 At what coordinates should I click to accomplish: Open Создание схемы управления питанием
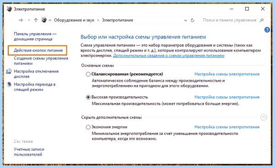coord(41,61)
